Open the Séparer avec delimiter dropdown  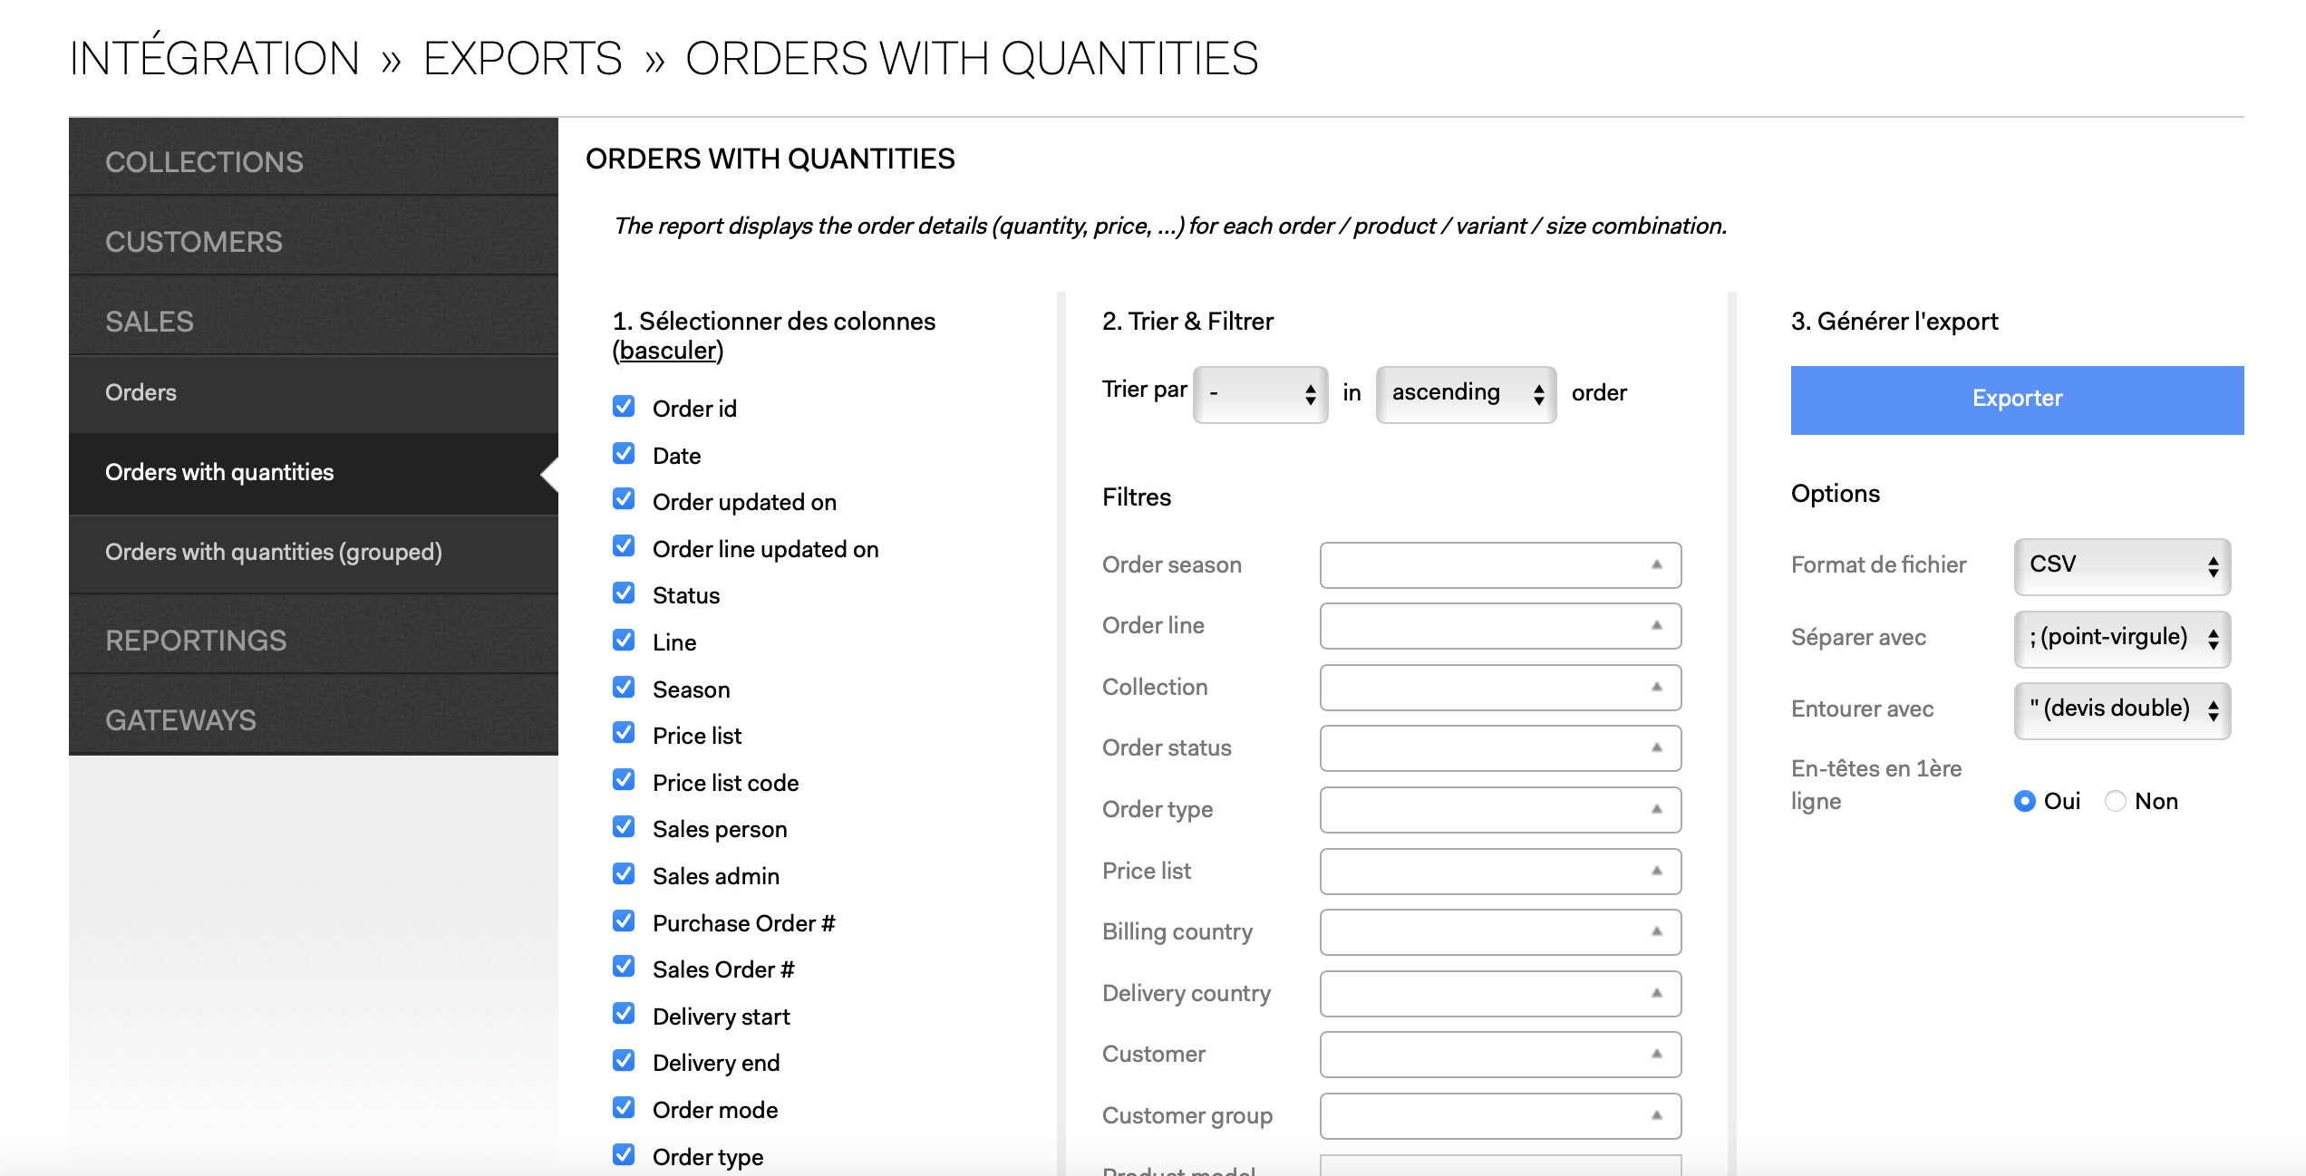(2122, 638)
